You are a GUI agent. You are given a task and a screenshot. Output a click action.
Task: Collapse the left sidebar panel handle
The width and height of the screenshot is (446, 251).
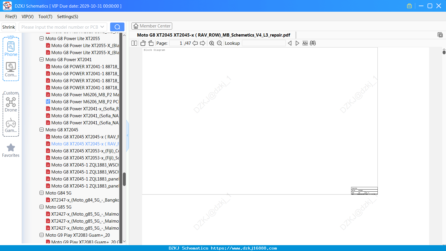pos(127,135)
